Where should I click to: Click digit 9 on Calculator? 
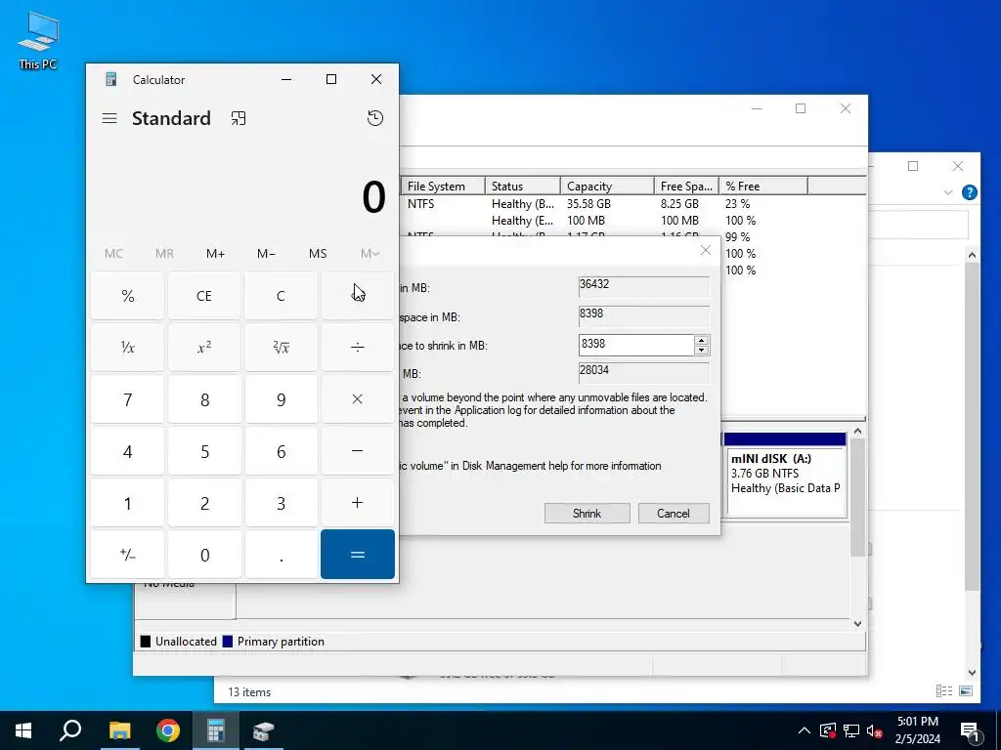pyautogui.click(x=281, y=399)
